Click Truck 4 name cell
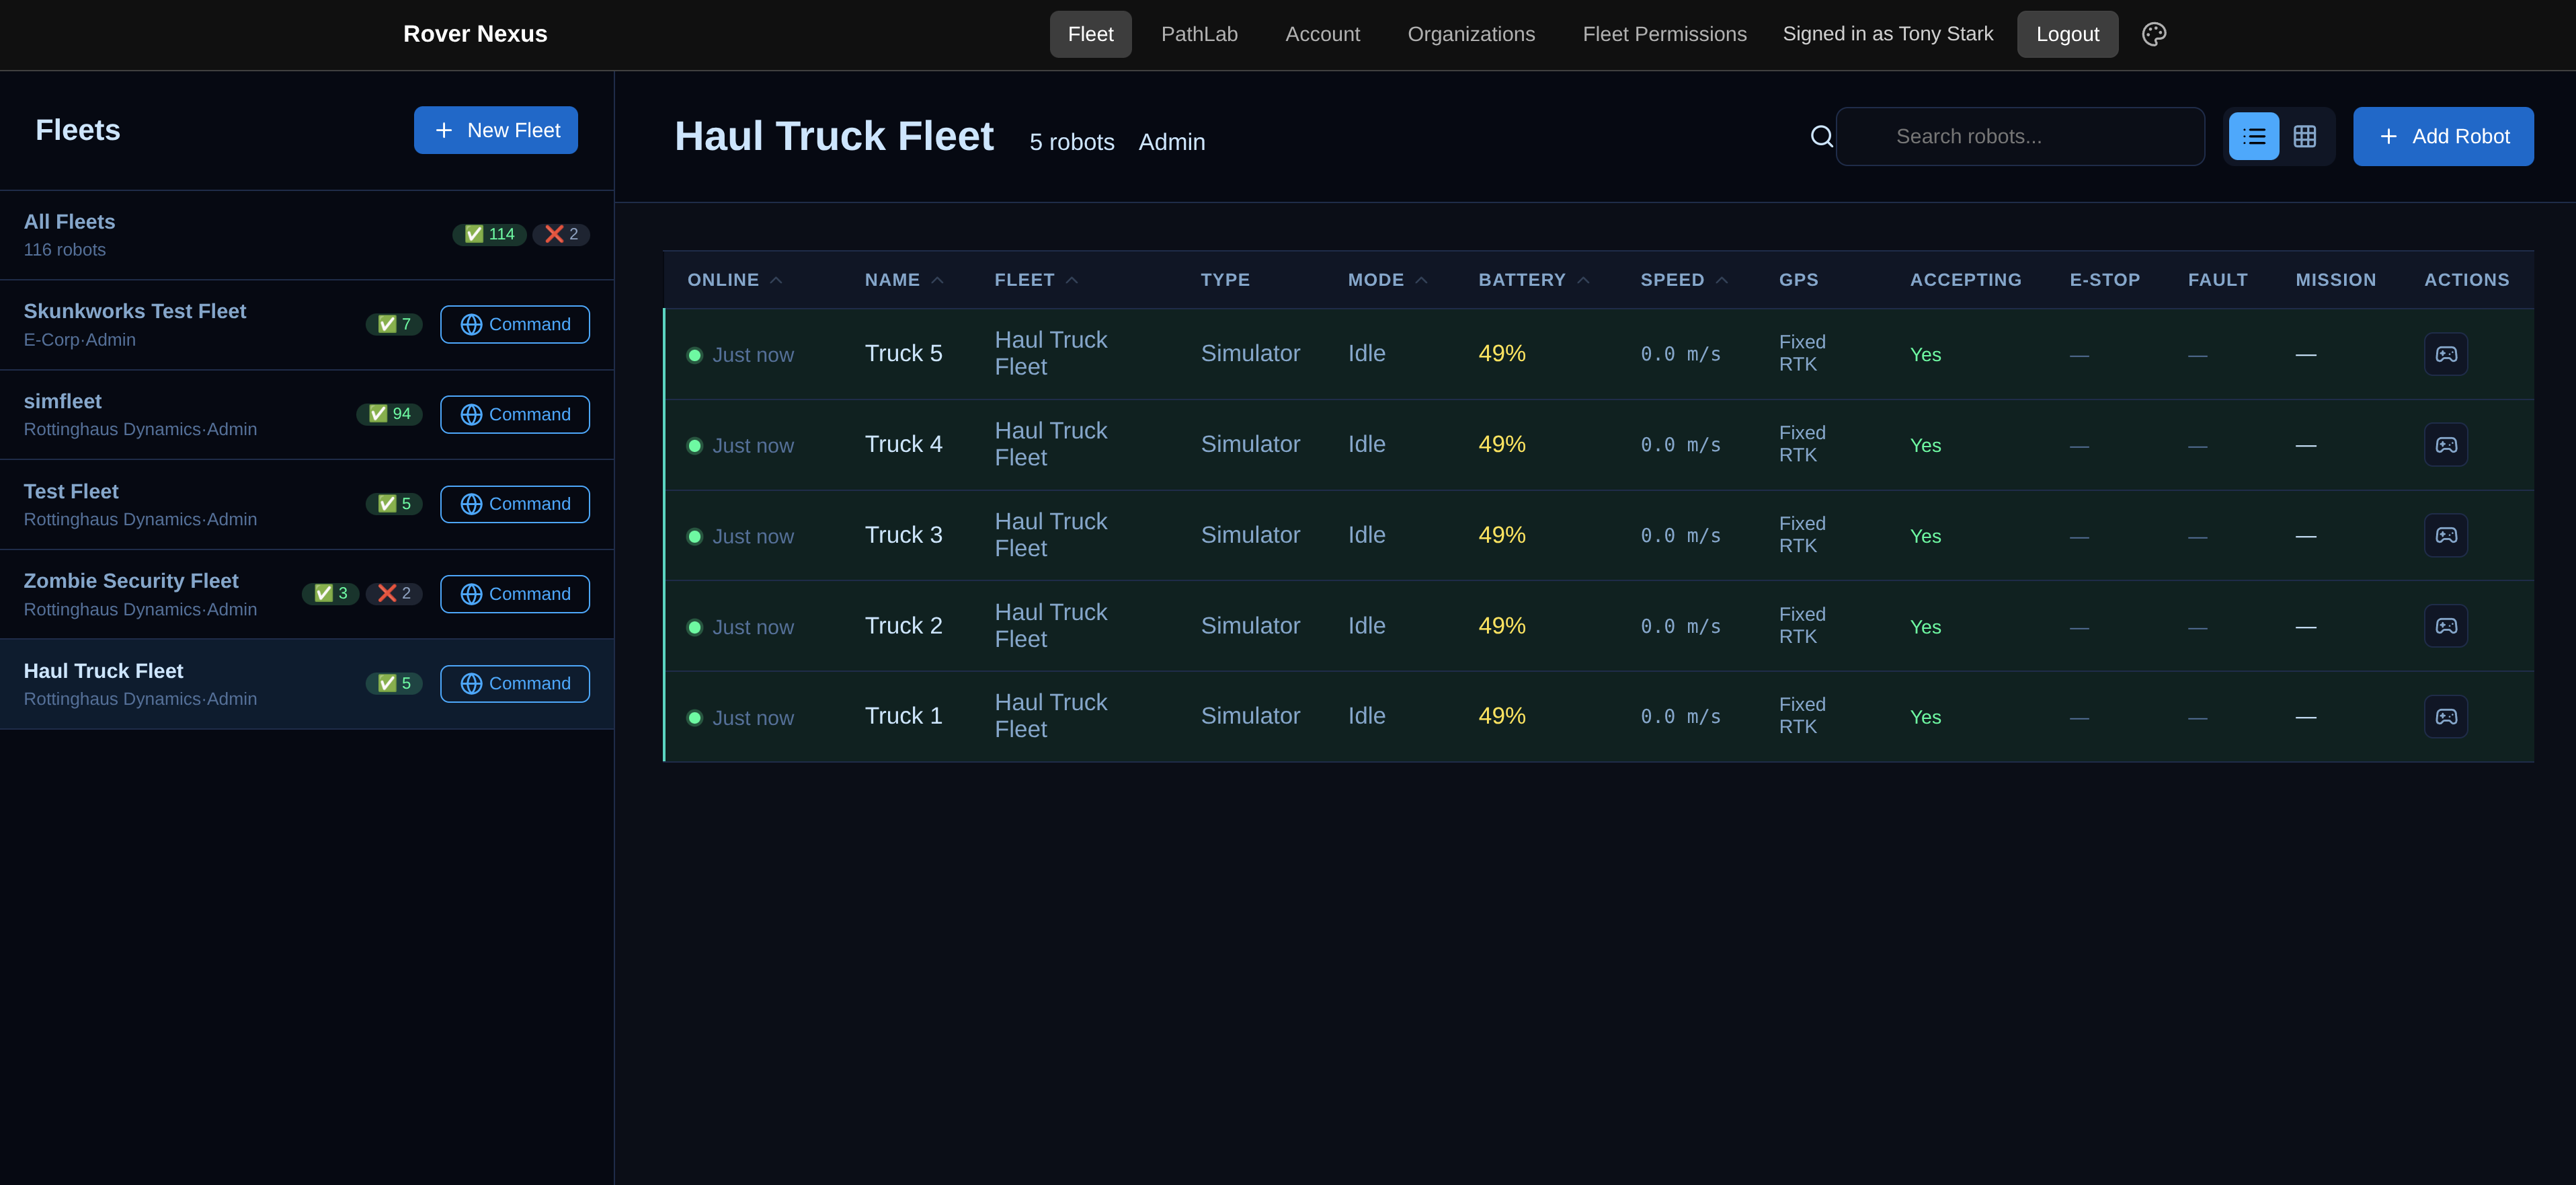Image resolution: width=2576 pixels, height=1185 pixels. pyautogui.click(x=903, y=445)
